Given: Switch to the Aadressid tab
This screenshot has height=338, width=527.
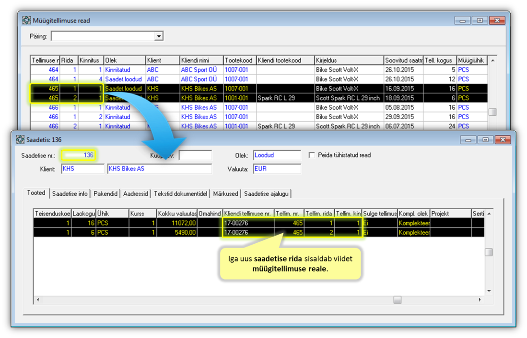Looking at the screenshot, I should click(x=135, y=194).
